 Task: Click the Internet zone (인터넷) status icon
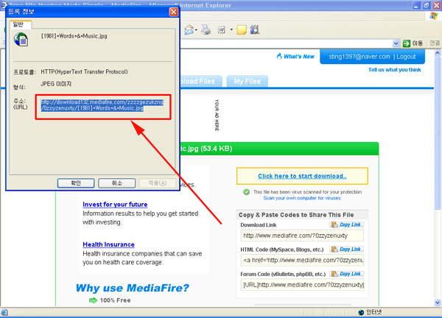(361, 312)
